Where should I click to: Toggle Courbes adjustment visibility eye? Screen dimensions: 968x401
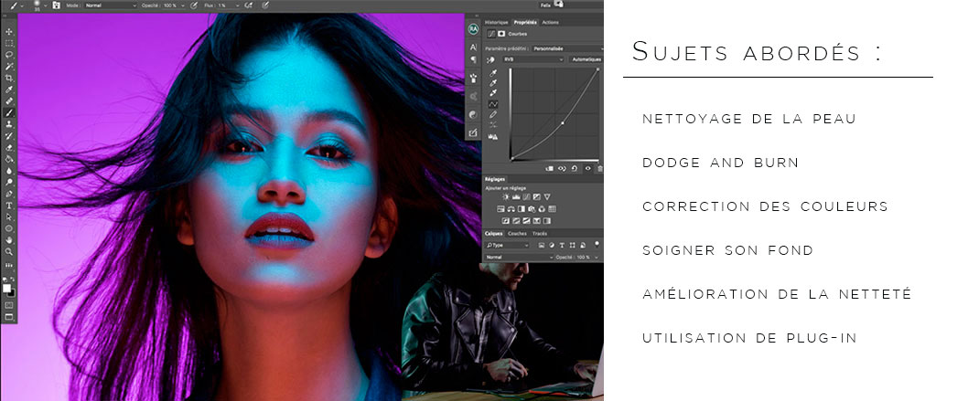click(x=587, y=168)
